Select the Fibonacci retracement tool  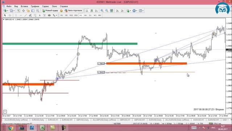(x=35, y=15)
